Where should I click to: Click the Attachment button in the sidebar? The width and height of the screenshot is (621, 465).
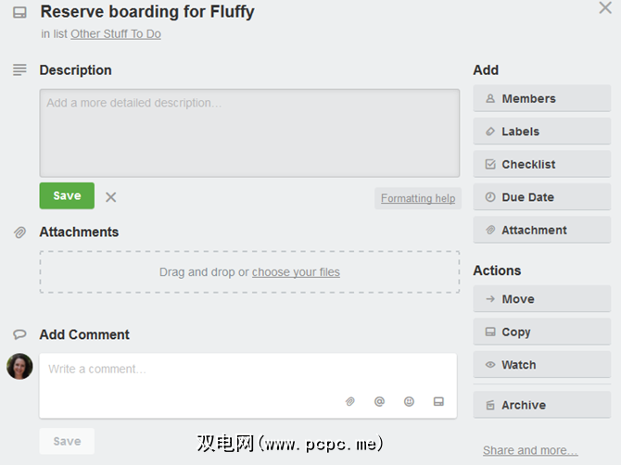pyautogui.click(x=541, y=231)
